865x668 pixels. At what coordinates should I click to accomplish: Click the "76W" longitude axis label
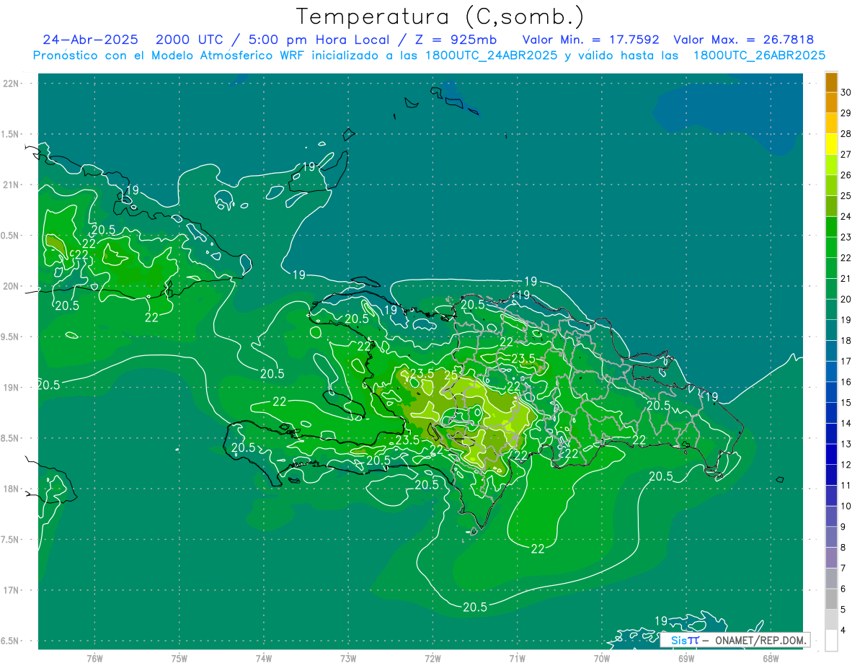94,659
